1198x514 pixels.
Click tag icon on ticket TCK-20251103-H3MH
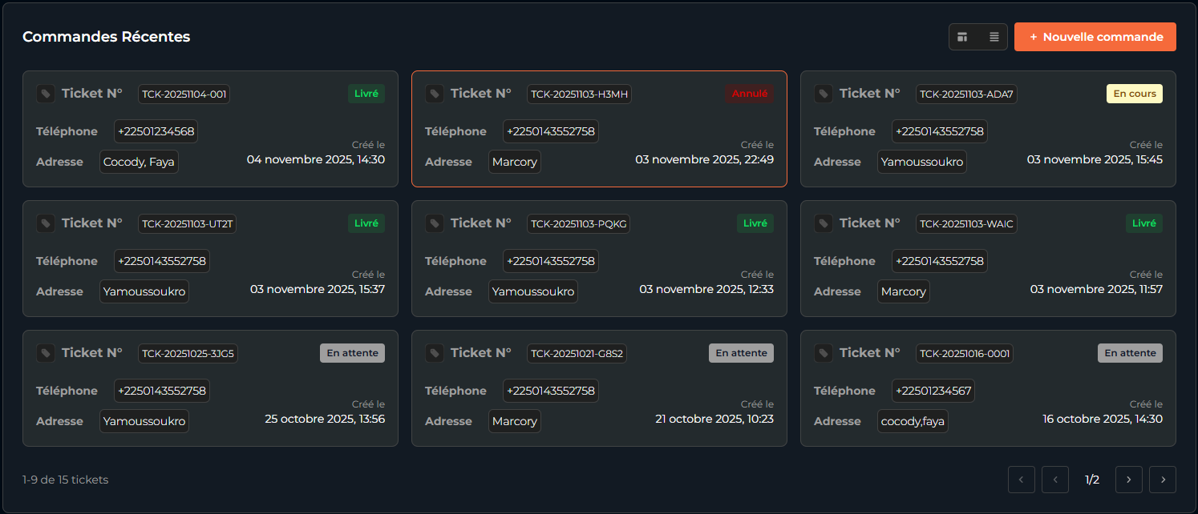[435, 94]
